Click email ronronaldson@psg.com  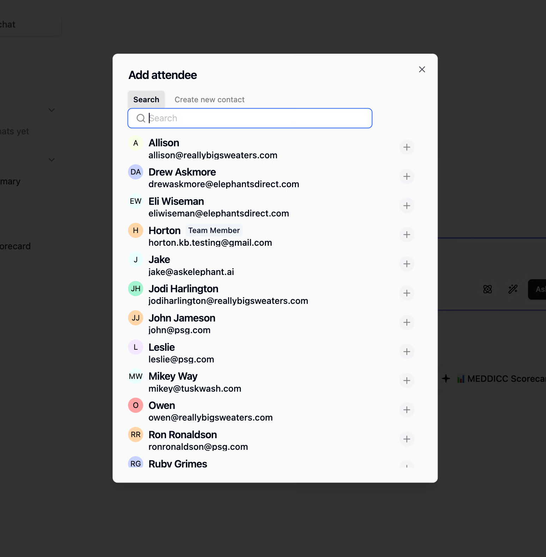point(198,447)
